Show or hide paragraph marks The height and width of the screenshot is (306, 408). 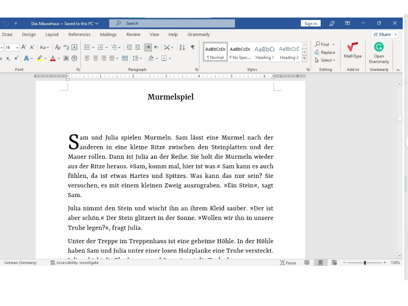coord(193,47)
